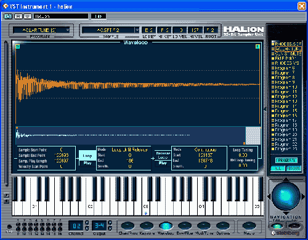Expand the Sample selector dropdown arrow

[x=137, y=30]
